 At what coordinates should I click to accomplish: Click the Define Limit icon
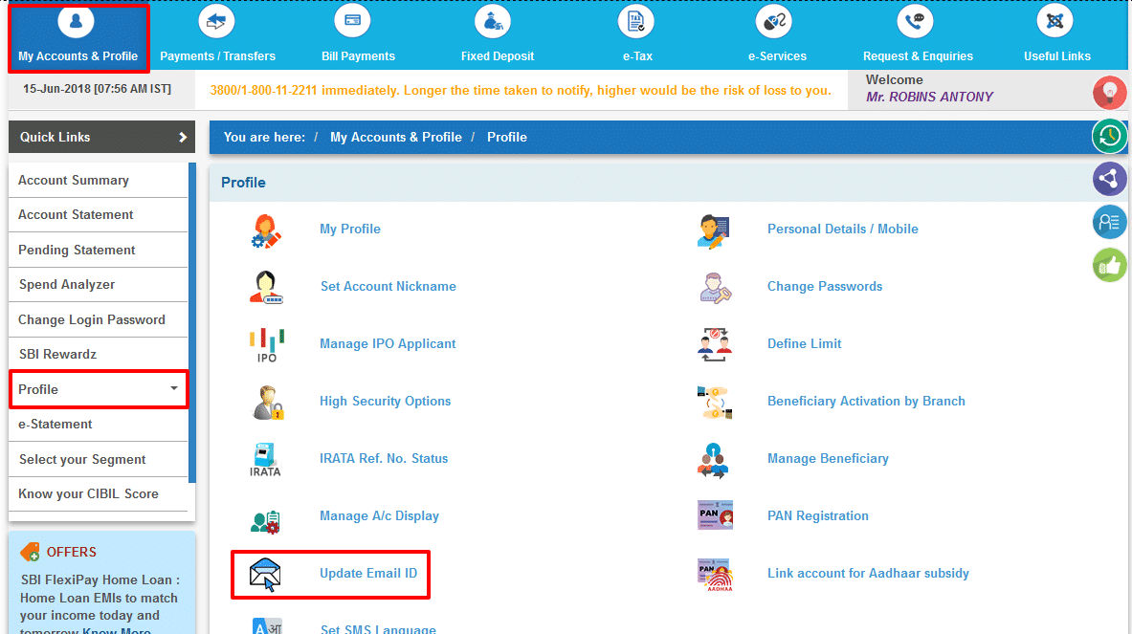click(x=715, y=345)
